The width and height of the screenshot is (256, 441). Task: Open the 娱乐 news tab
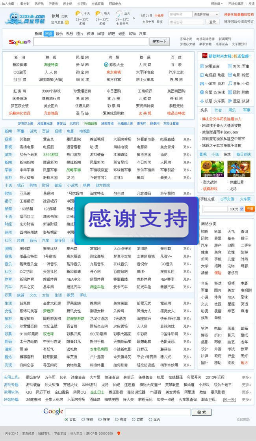[x=232, y=110]
